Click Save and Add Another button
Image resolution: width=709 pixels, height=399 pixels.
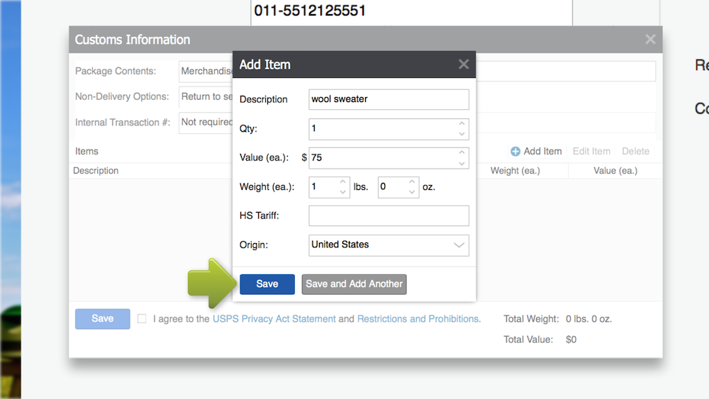click(354, 284)
